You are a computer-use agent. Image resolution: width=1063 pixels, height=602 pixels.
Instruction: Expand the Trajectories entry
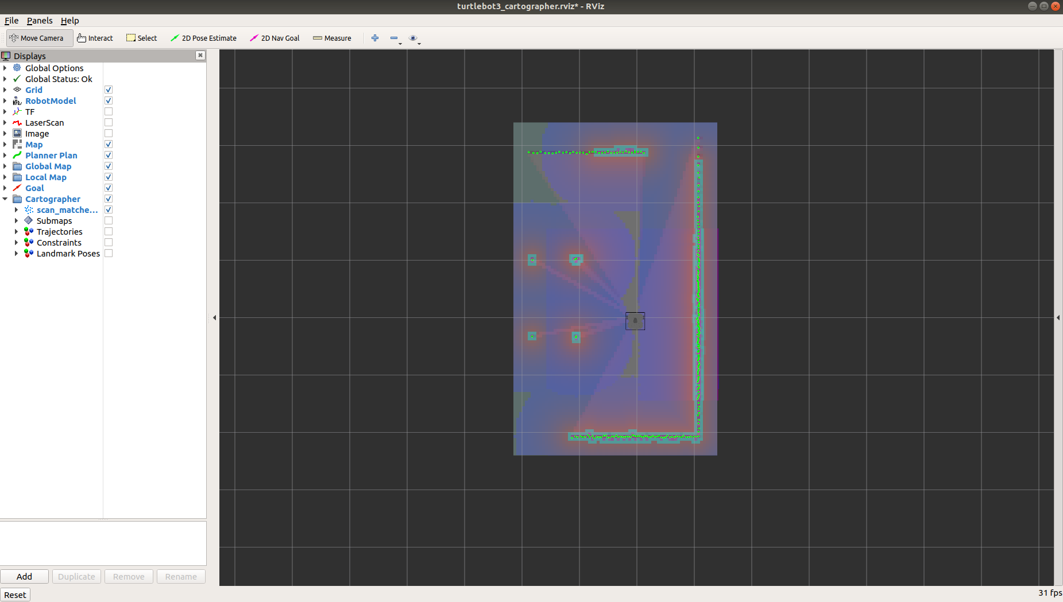[x=16, y=231]
